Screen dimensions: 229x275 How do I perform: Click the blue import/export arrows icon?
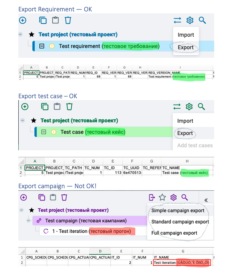click(177, 20)
